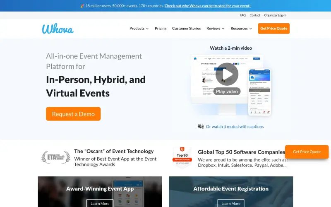Viewport: 331px width, 207px height.
Task: Expand the Reviews dropdown
Action: pos(215,29)
